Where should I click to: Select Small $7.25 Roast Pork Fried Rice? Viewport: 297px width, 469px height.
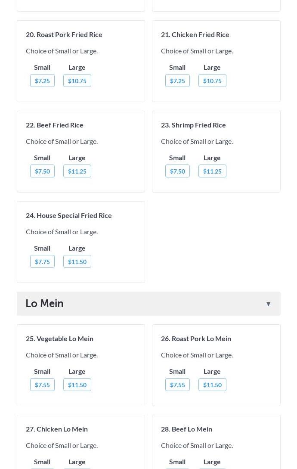[x=42, y=81]
